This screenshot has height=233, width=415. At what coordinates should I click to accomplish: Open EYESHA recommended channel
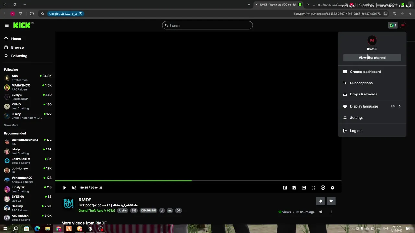click(x=28, y=199)
